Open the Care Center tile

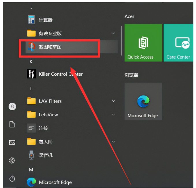point(178,43)
